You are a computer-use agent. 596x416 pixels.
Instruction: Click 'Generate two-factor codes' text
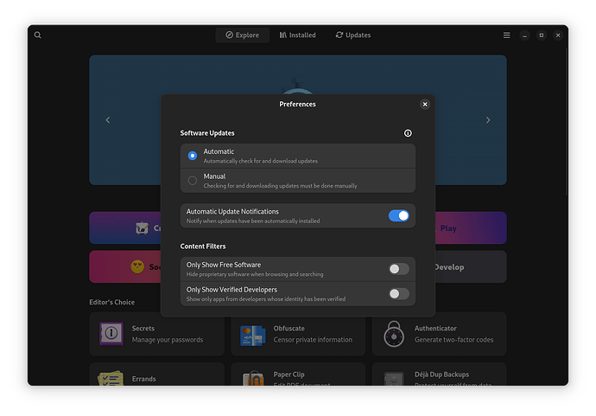pos(453,340)
